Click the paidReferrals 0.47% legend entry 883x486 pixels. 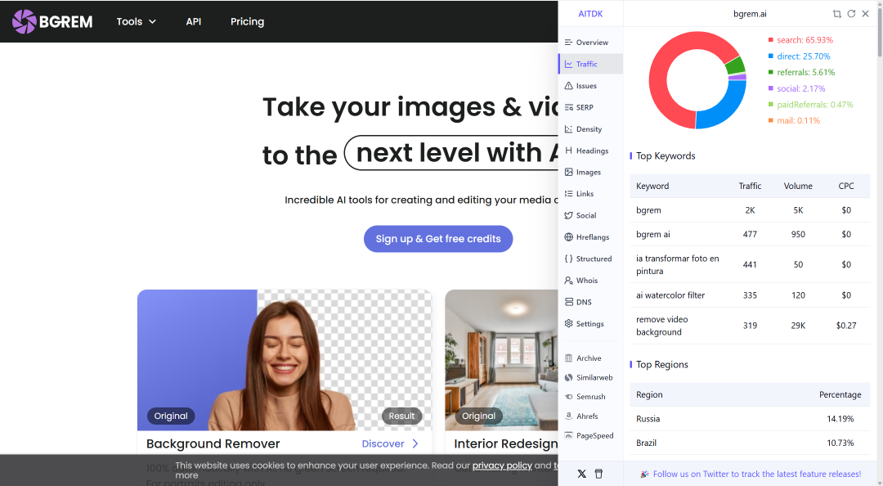click(811, 104)
